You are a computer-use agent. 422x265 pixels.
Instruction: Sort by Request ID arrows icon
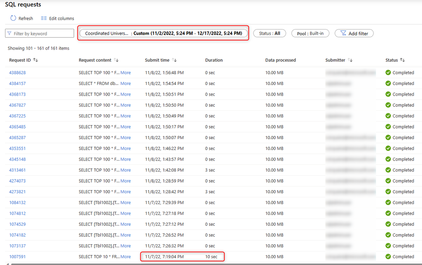click(35, 60)
